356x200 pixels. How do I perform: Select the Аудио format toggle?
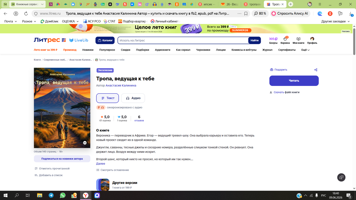(x=133, y=98)
